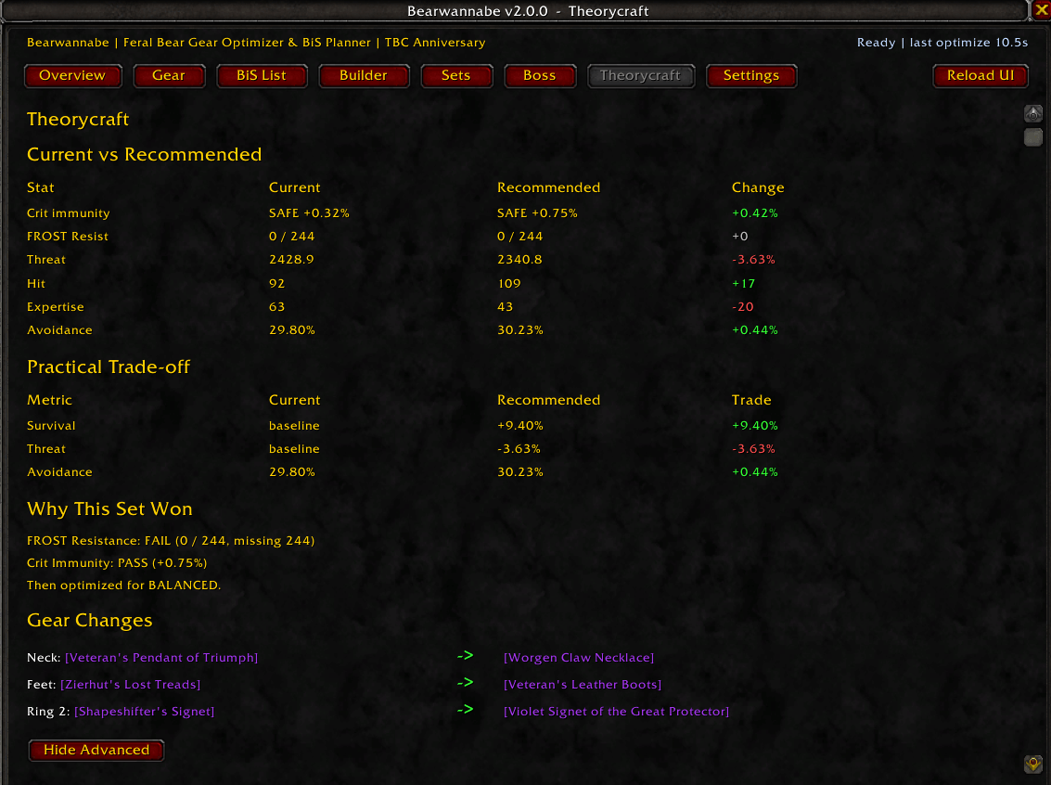Click the recommended Threat value 2340.8
The height and width of the screenshot is (785, 1051).
click(x=519, y=260)
